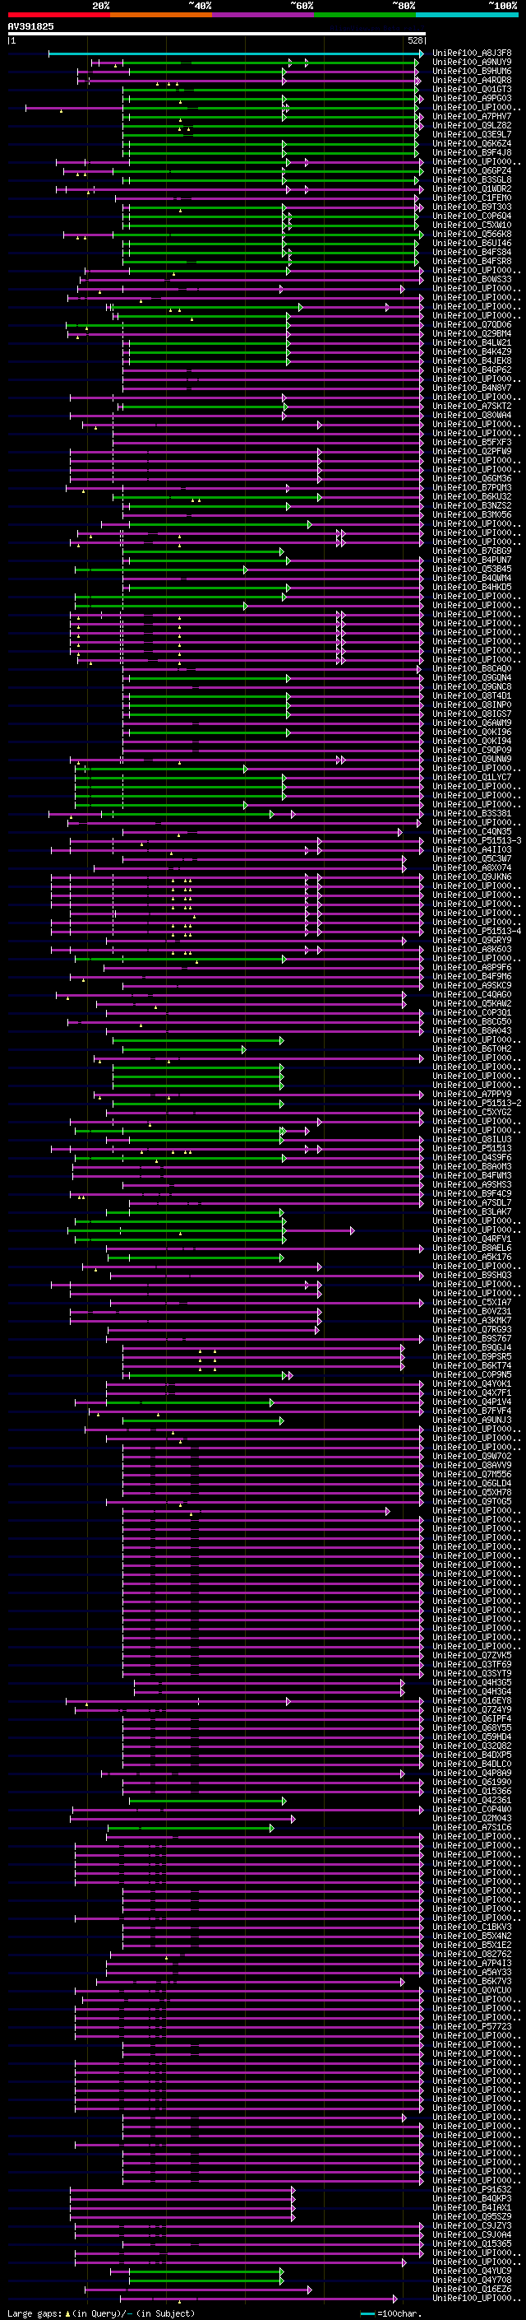The width and height of the screenshot is (526, 2320).
Task: Click the red 20% identity legend segment
Action: 58,15
